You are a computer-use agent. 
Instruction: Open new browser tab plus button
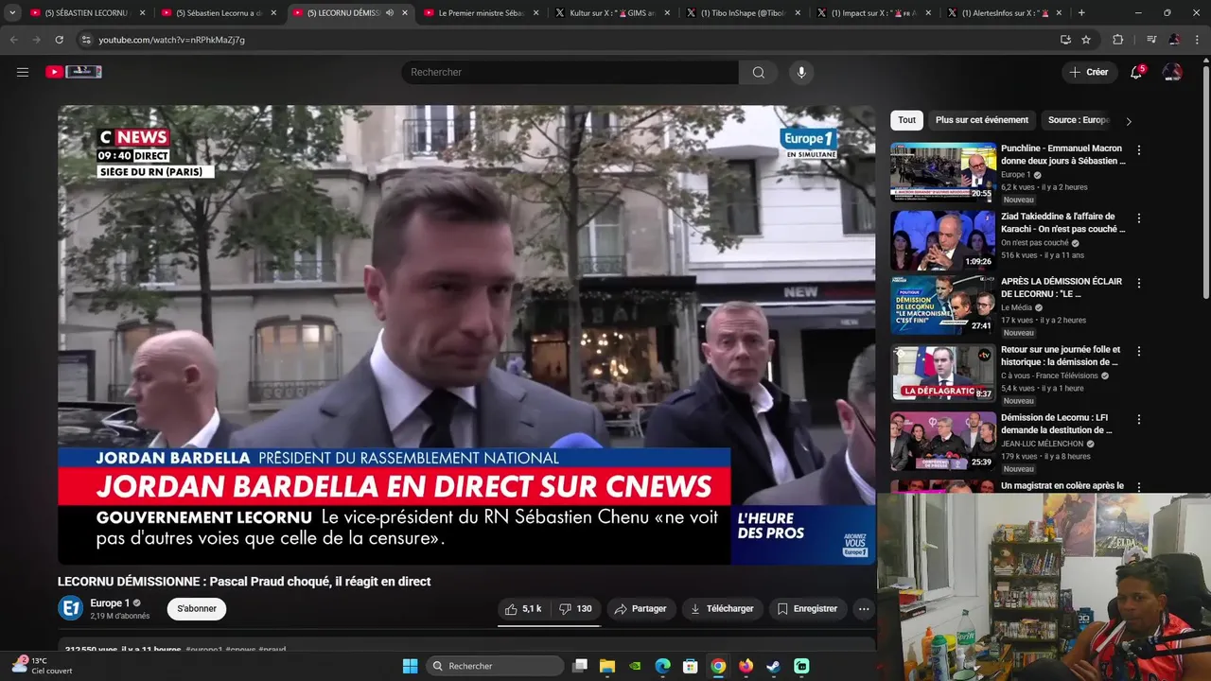(x=1081, y=13)
